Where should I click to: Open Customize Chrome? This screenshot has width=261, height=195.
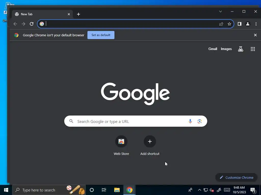pyautogui.click(x=237, y=177)
